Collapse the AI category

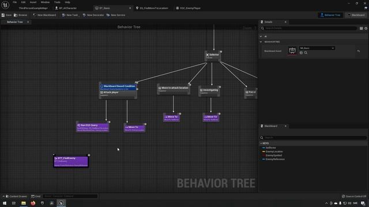(x=261, y=36)
